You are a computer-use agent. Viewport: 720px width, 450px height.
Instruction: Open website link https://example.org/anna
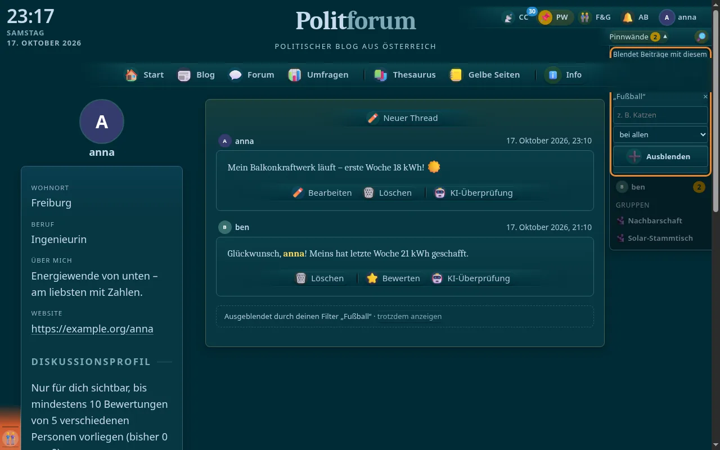[x=92, y=329]
